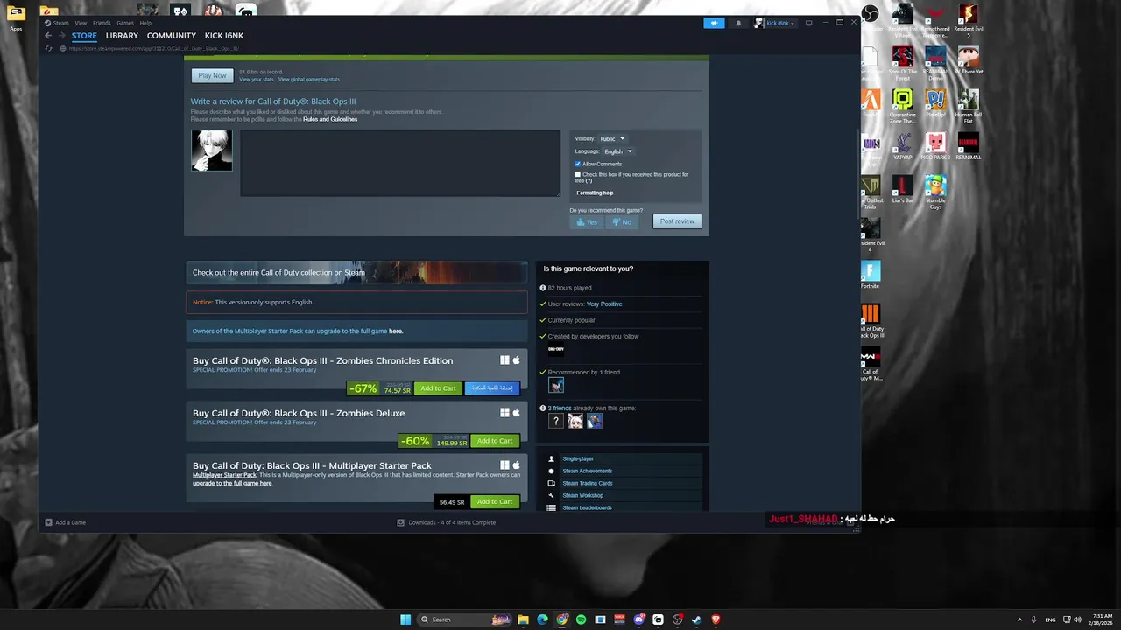This screenshot has height=630, width=1121.
Task: Open the Very Positive user reviews link
Action: (x=604, y=304)
